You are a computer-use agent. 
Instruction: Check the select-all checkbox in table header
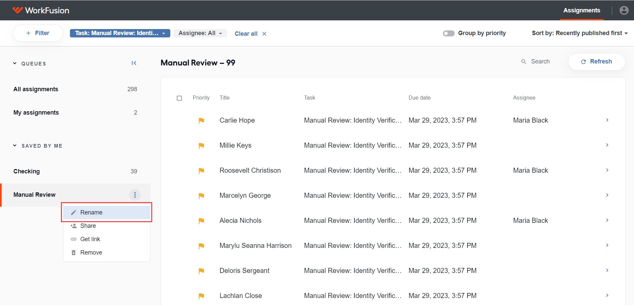pyautogui.click(x=179, y=98)
